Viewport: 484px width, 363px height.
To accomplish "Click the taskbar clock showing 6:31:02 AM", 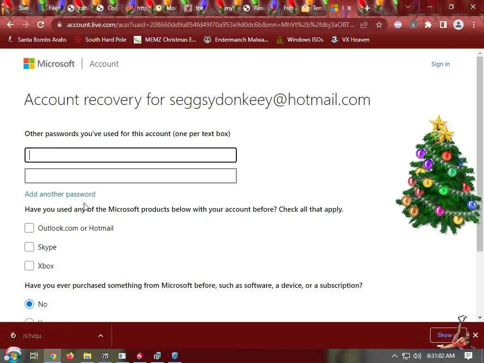I will [x=441, y=356].
